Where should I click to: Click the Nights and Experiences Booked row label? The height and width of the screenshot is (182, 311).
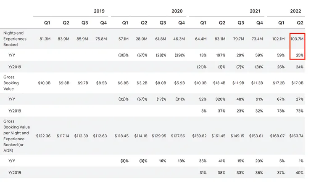coord(14,39)
